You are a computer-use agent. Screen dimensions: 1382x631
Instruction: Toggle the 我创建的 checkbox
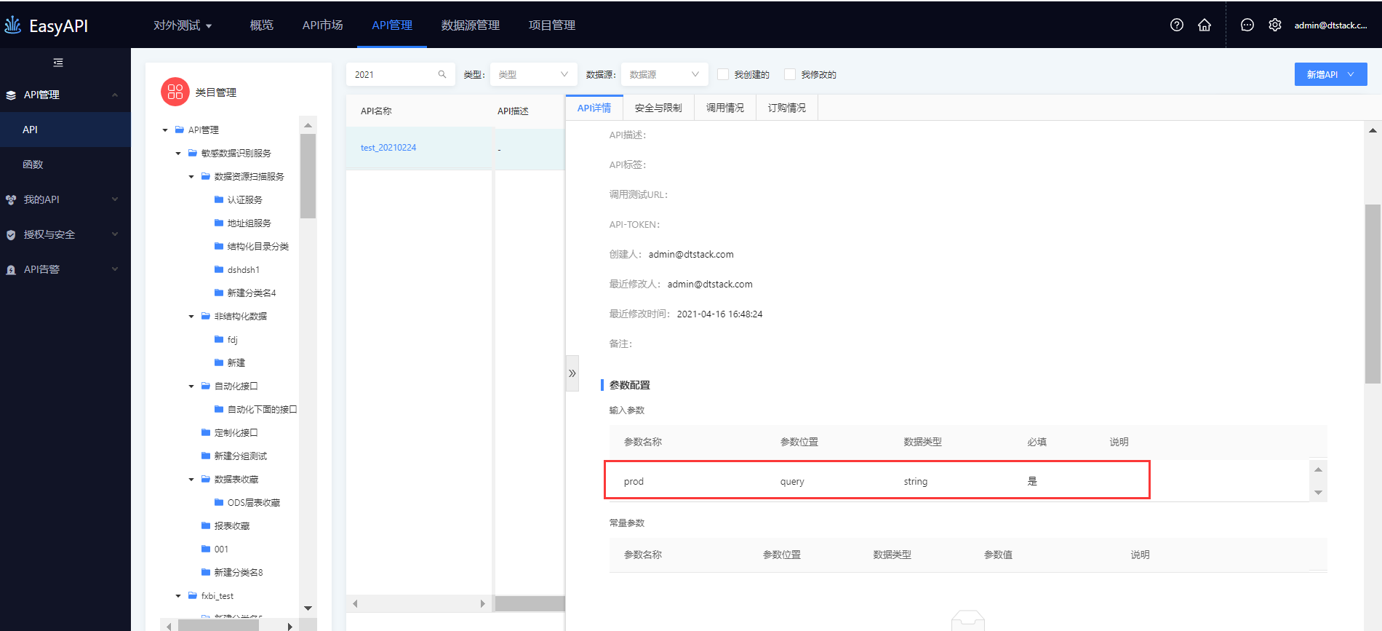coord(723,74)
